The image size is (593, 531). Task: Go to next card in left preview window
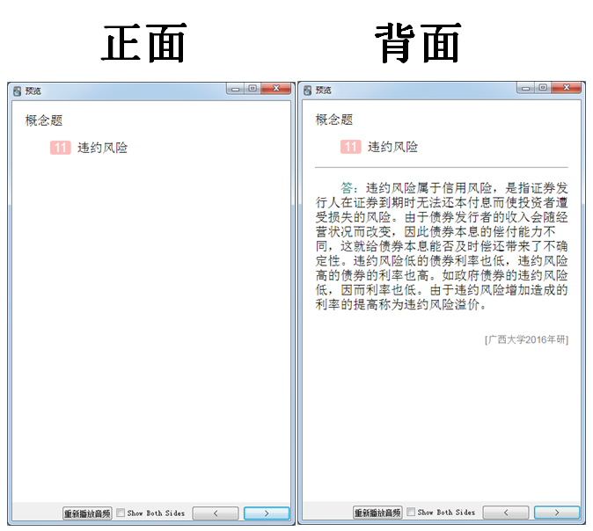point(267,513)
